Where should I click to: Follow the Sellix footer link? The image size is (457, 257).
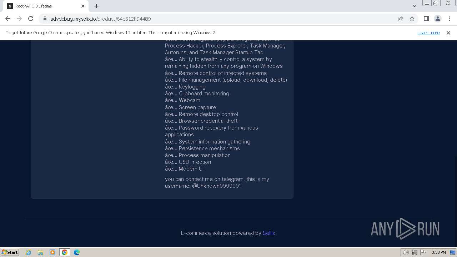pyautogui.click(x=268, y=233)
